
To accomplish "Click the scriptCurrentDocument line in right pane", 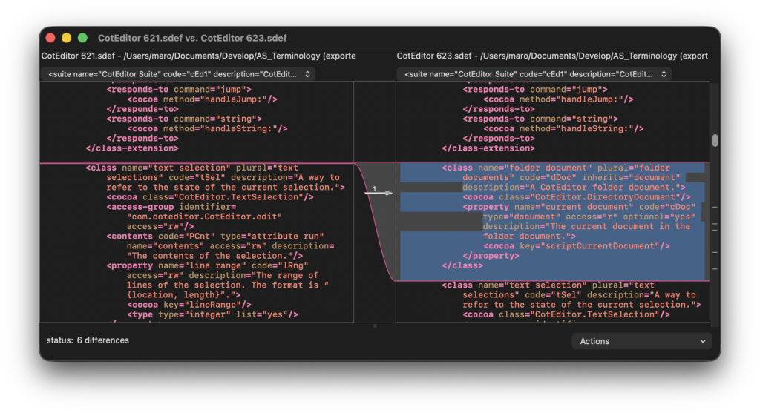I will click(577, 246).
